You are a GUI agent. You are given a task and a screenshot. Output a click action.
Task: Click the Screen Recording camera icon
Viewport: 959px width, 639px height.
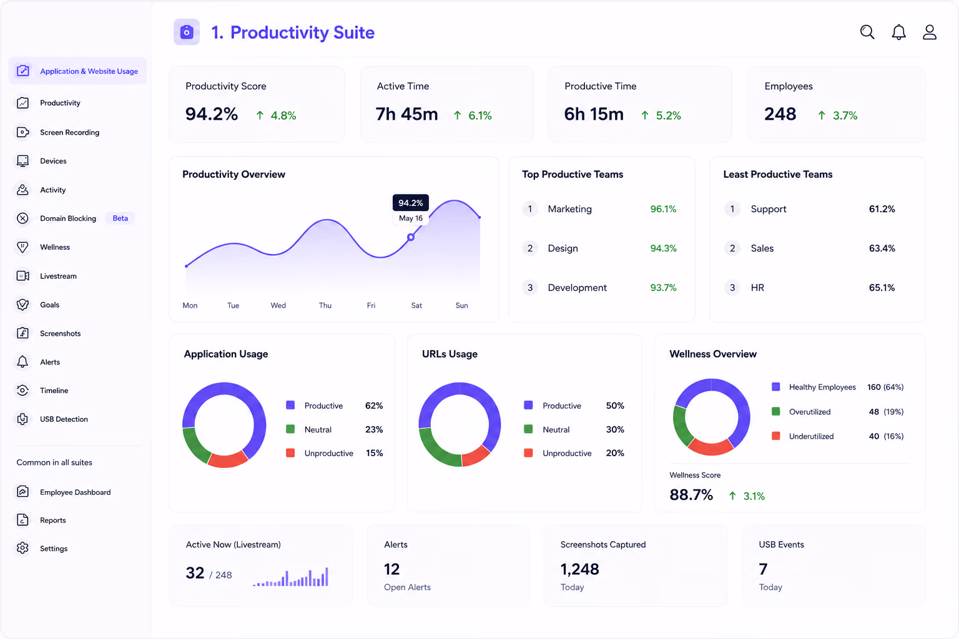click(x=23, y=132)
